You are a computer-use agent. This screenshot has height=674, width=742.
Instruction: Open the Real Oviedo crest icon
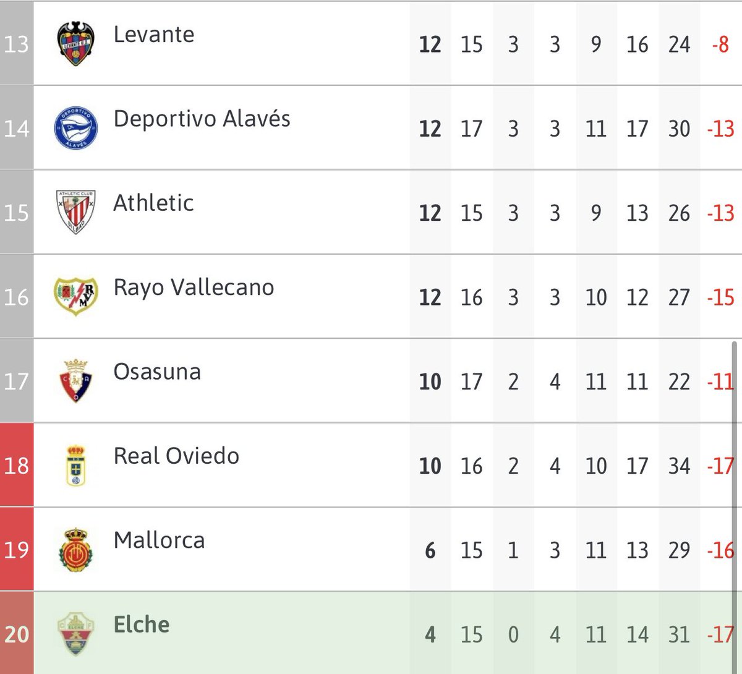[76, 465]
